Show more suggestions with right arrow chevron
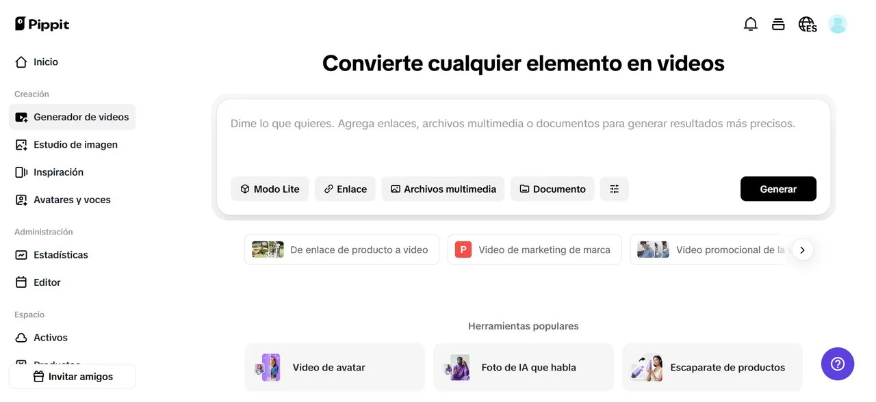 (802, 250)
